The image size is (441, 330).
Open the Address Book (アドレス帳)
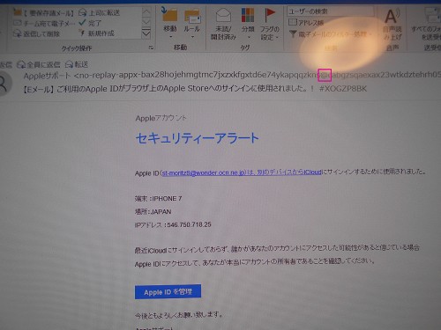pyautogui.click(x=306, y=23)
